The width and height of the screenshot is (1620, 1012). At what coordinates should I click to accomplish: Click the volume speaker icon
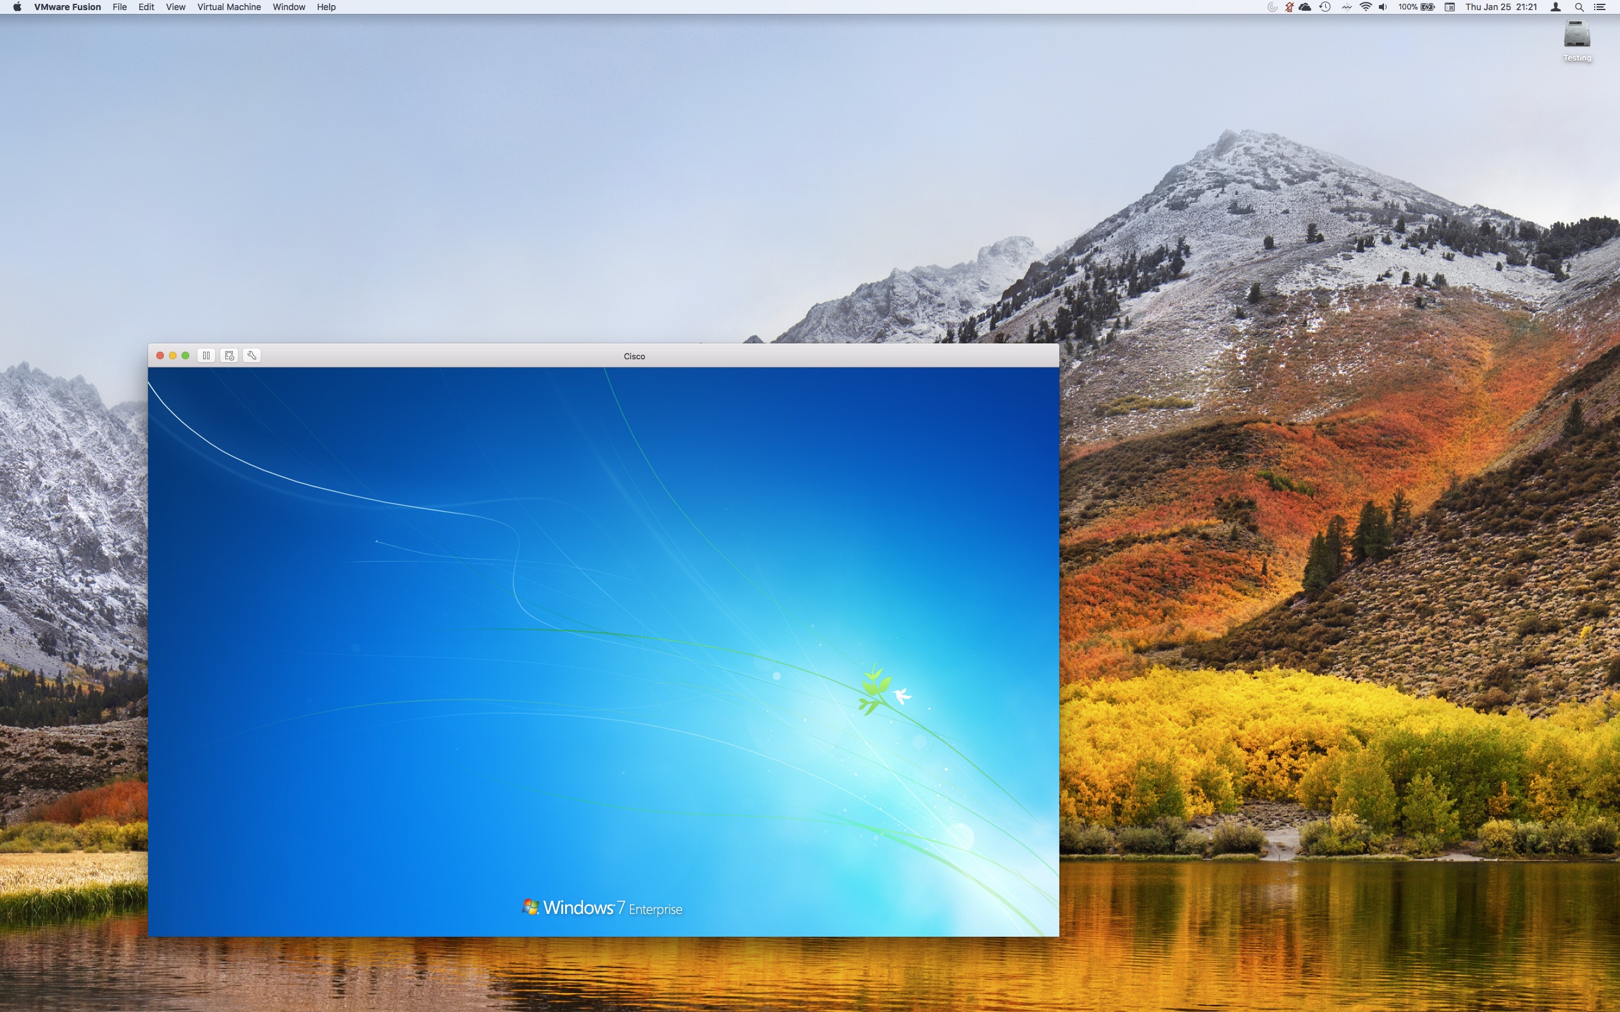[x=1383, y=7]
